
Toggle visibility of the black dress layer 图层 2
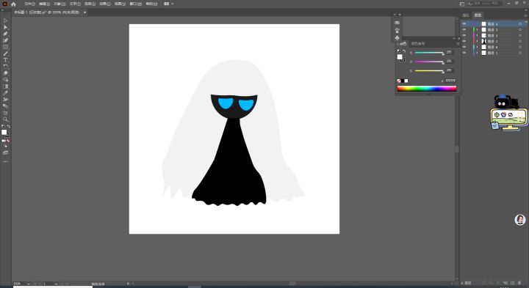click(464, 41)
